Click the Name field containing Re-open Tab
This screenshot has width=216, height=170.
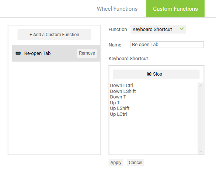[167, 45]
